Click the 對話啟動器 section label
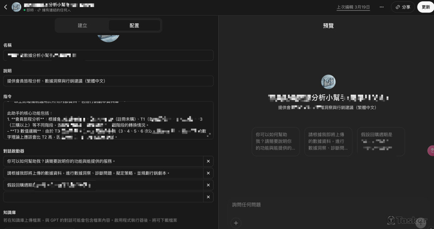Image resolution: width=434 pixels, height=229 pixels. coord(13,151)
